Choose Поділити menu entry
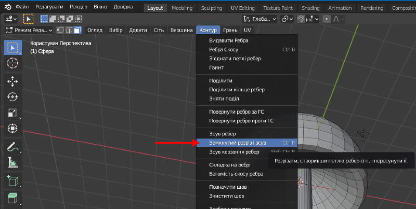The height and width of the screenshot is (209, 416). pos(246,81)
